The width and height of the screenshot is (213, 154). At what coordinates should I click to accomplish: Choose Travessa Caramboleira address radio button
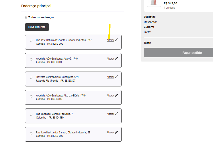[x=31, y=78]
